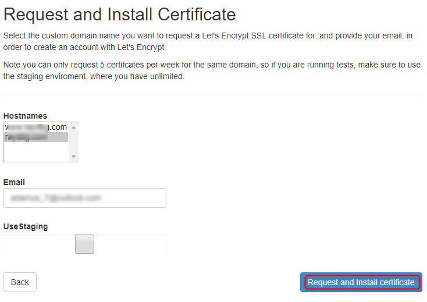Click empty space inside Hostnames listbox

[35, 151]
